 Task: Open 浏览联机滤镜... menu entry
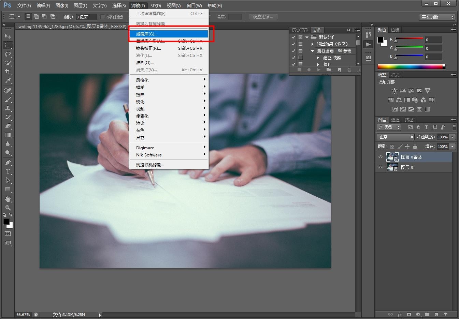coord(150,165)
